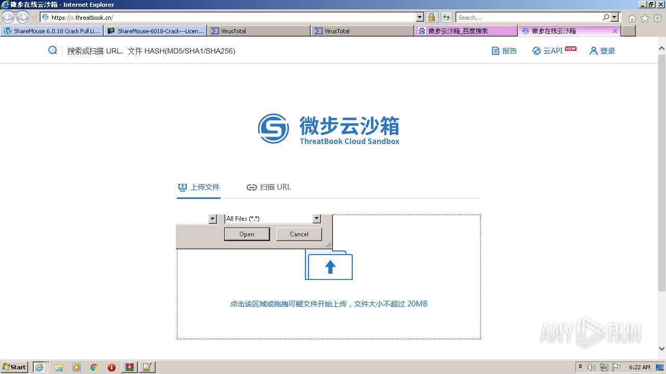666x374 pixels.
Task: Show hidden tray icons arrow
Action: click(x=580, y=367)
